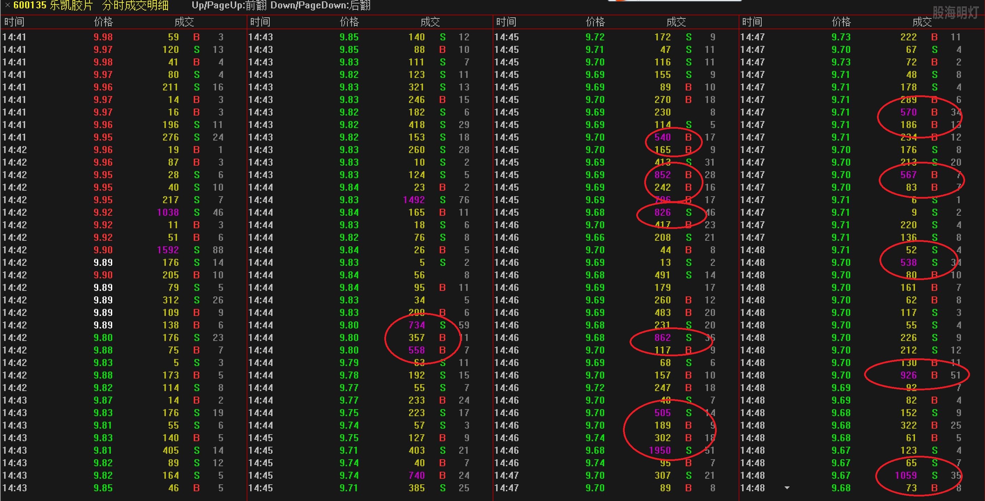Image resolution: width=985 pixels, height=501 pixels.
Task: Click price 9.79 in the 14:44 row
Action: click(x=349, y=363)
